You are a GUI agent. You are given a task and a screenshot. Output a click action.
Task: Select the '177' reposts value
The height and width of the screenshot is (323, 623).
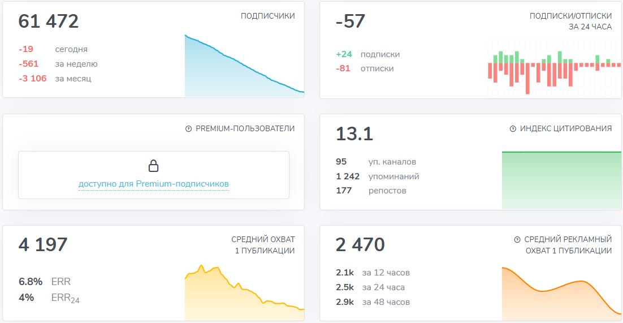click(x=344, y=191)
